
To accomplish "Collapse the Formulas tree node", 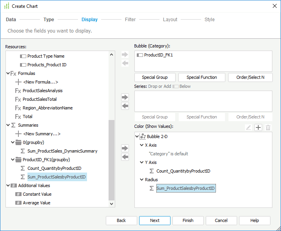I will 8,73.
